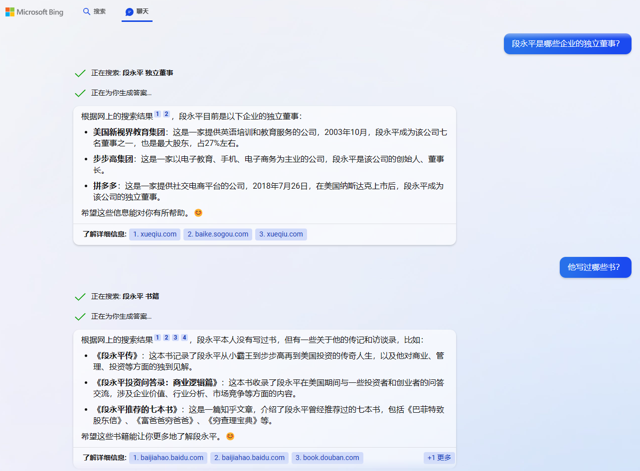Click the smiling emoji in the first answer
Screen dimensions: 640x471
[x=198, y=213]
